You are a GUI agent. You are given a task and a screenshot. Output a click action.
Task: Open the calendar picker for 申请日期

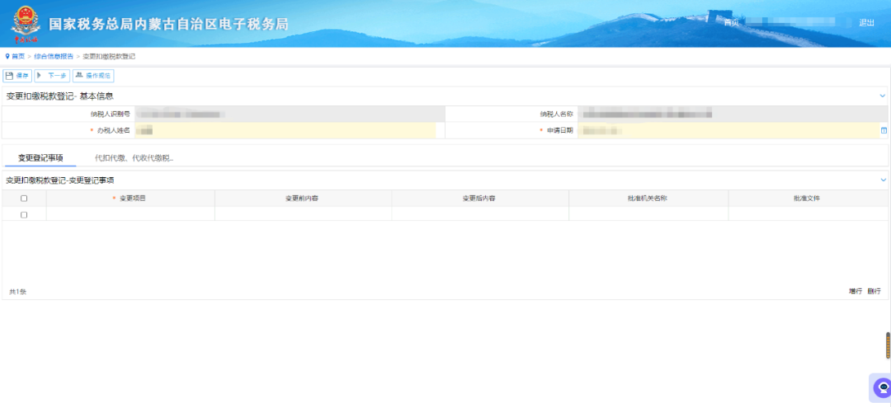[x=884, y=130]
